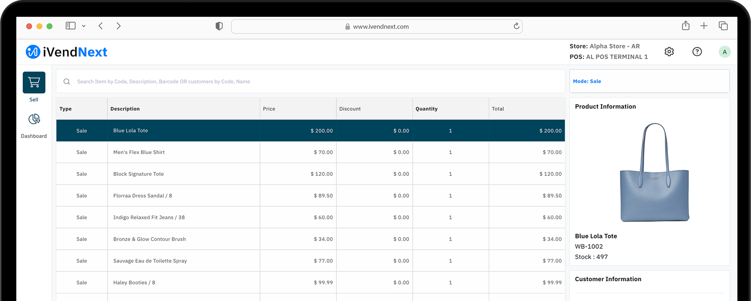Click the browser share icon

pyautogui.click(x=685, y=26)
